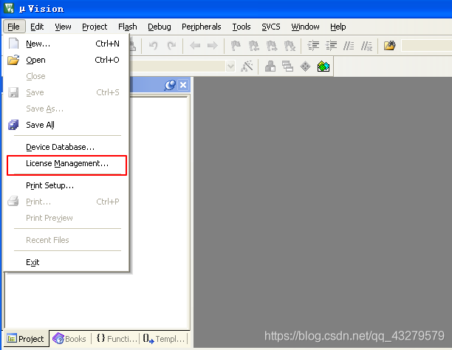Open the target selection dropdown arrow

[230, 66]
